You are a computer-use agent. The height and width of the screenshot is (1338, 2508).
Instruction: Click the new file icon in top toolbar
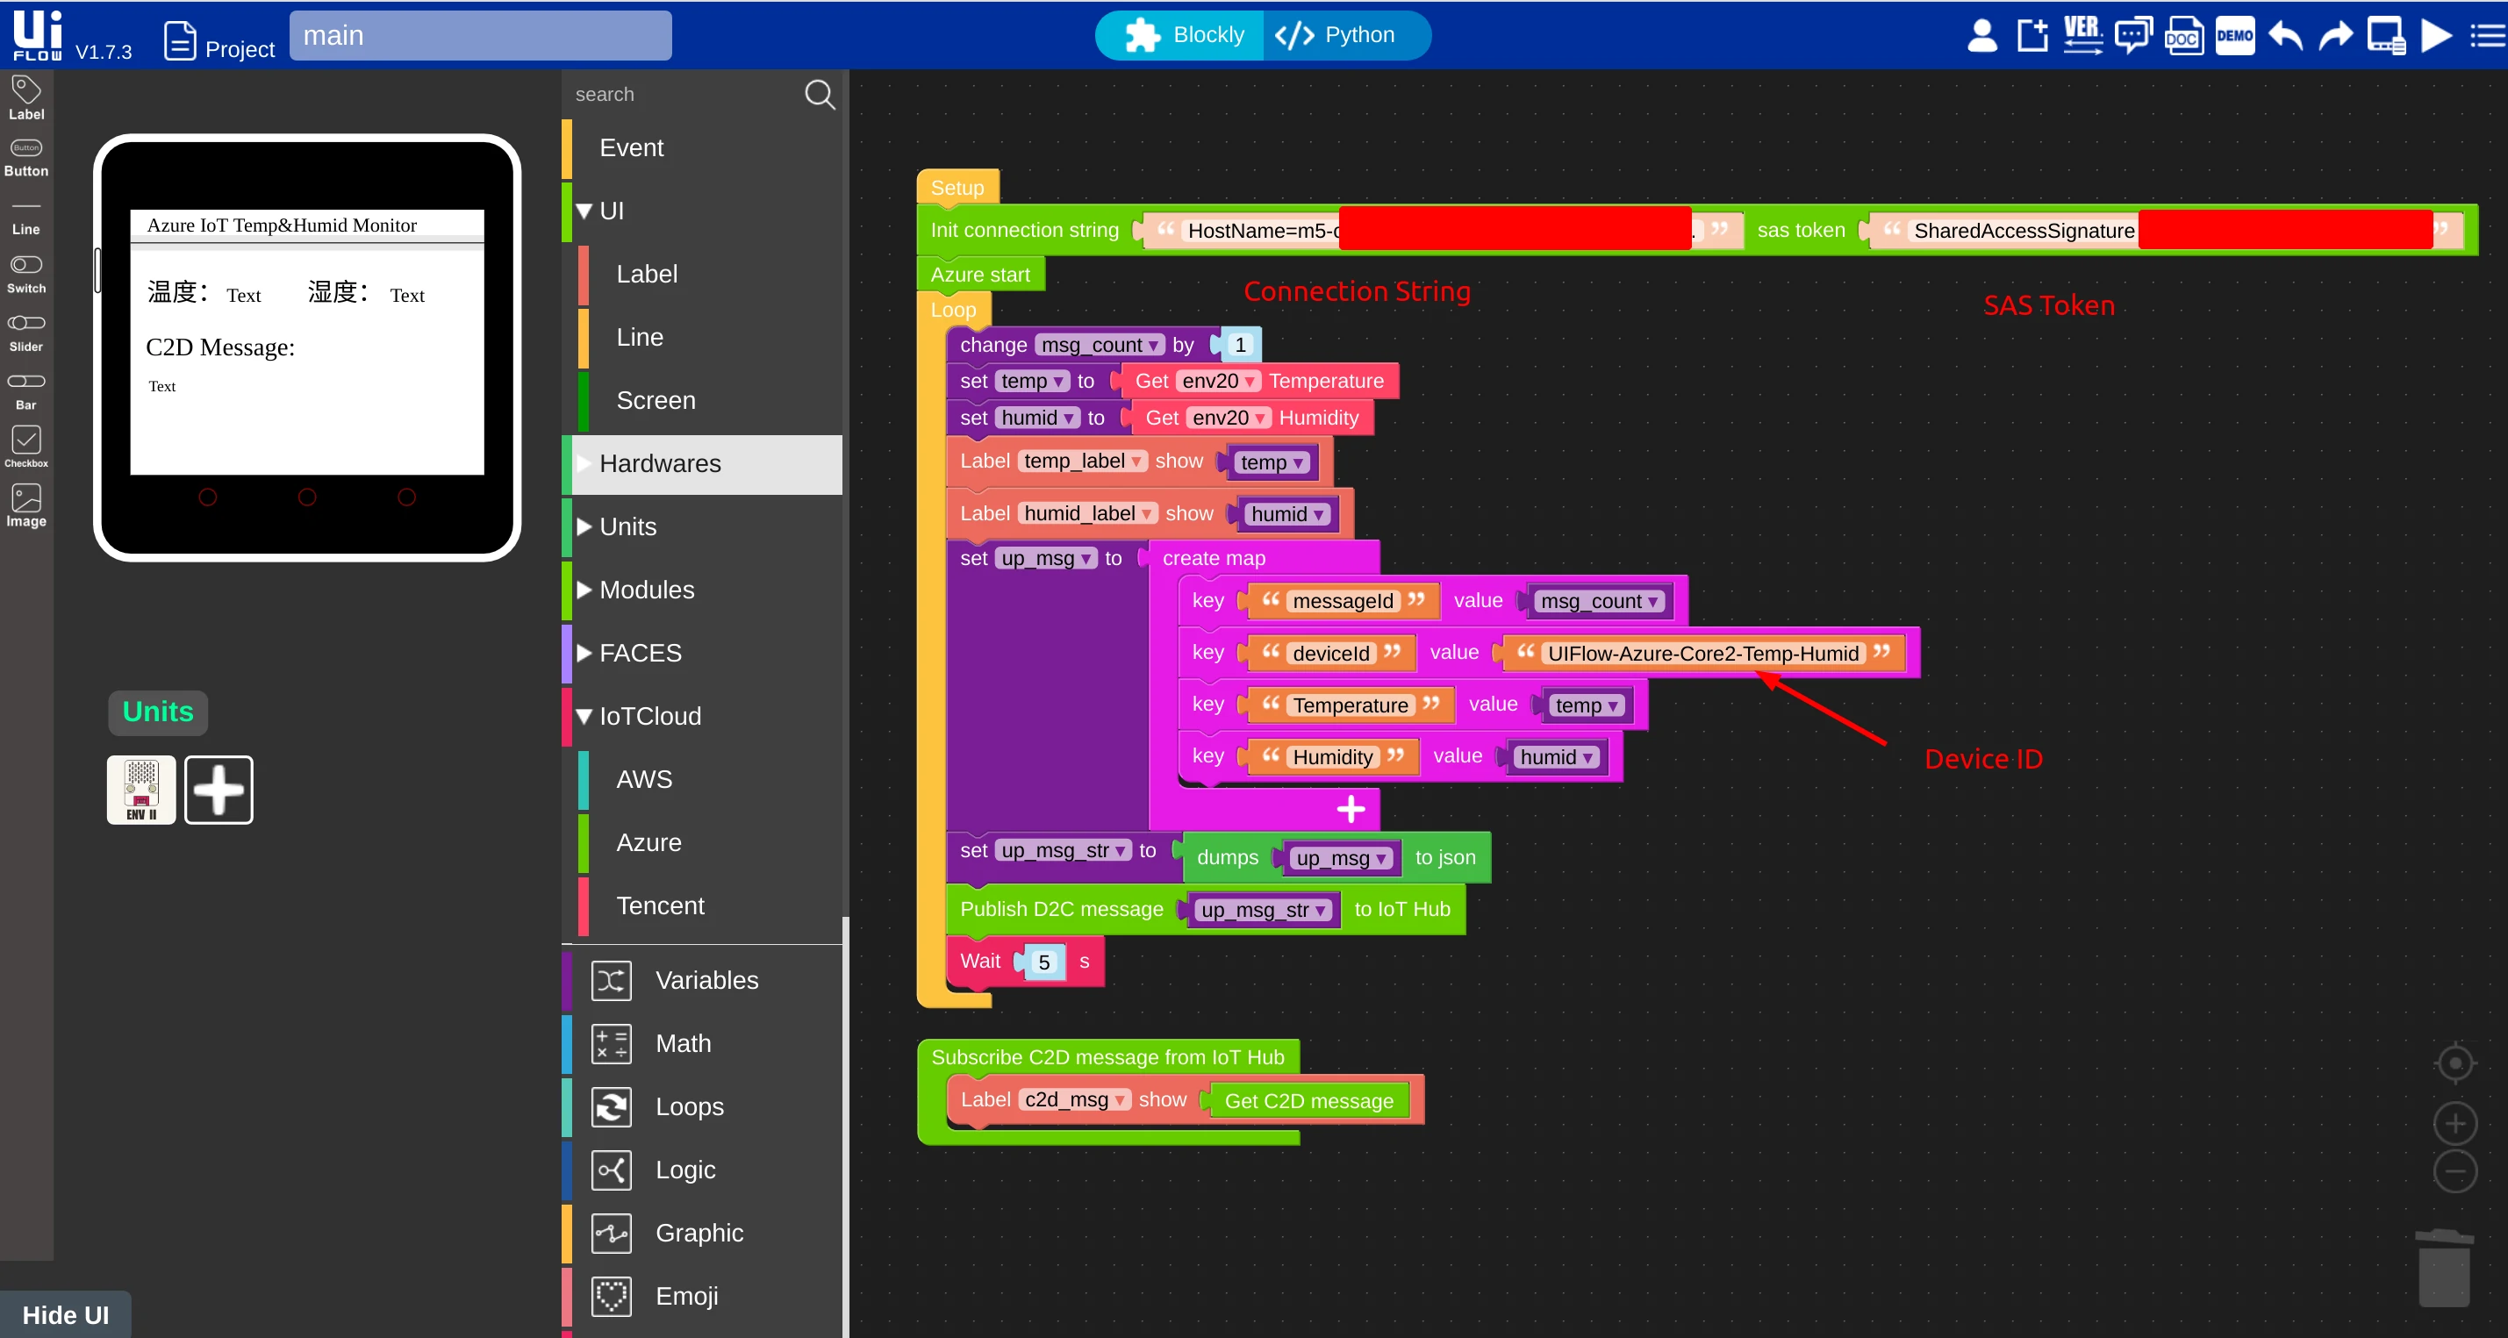pos(2031,36)
